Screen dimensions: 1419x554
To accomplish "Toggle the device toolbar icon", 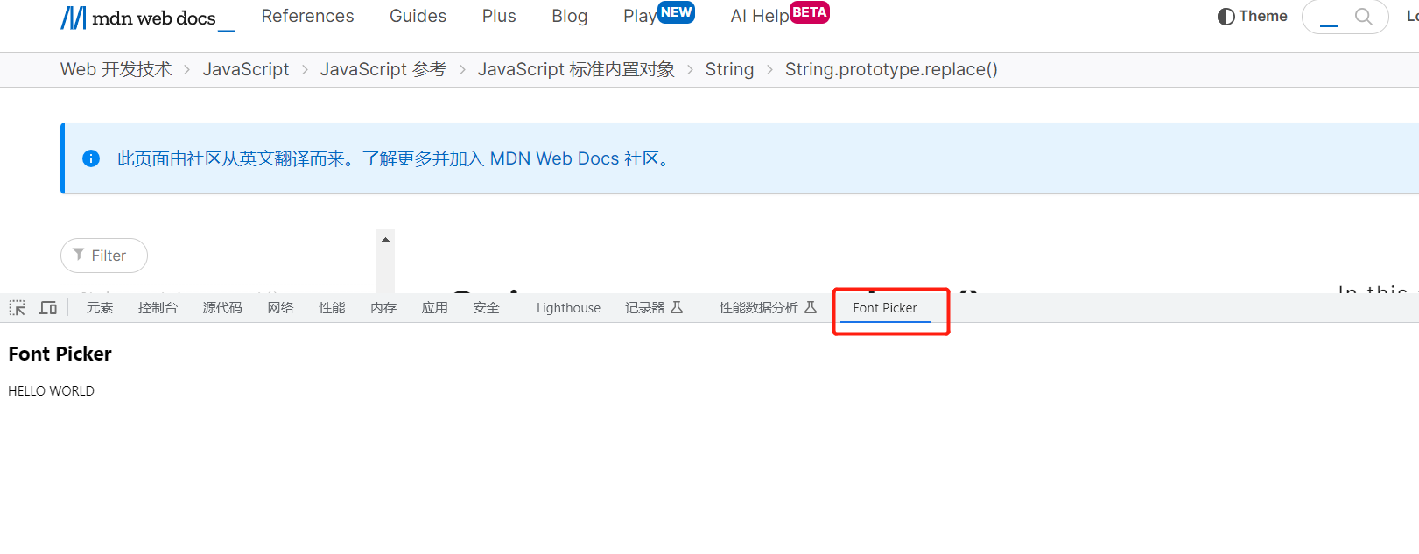I will (48, 308).
